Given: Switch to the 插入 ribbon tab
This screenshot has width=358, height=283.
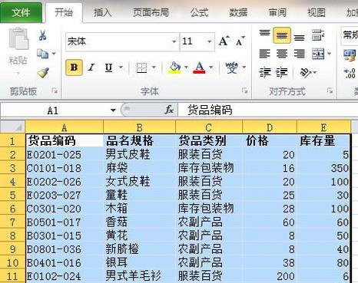Looking at the screenshot, I should point(103,12).
